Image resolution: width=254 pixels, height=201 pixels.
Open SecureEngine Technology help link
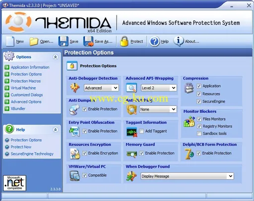(x=32, y=154)
